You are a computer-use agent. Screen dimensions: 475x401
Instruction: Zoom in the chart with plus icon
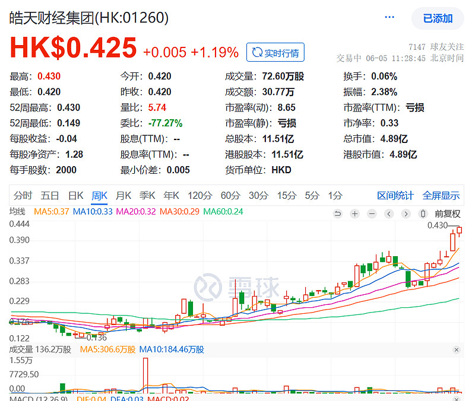(x=354, y=214)
